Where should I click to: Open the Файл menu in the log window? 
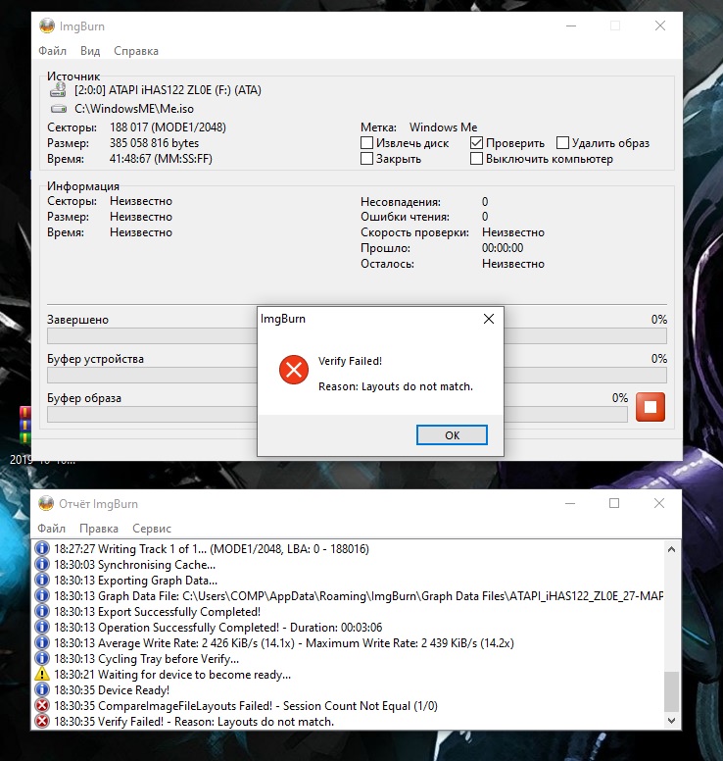[51, 528]
